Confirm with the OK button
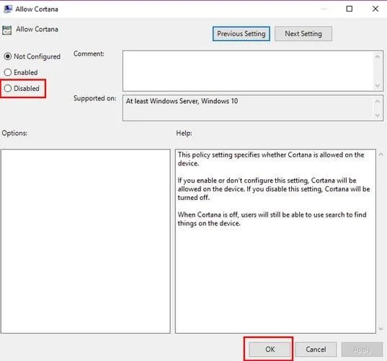 270,349
